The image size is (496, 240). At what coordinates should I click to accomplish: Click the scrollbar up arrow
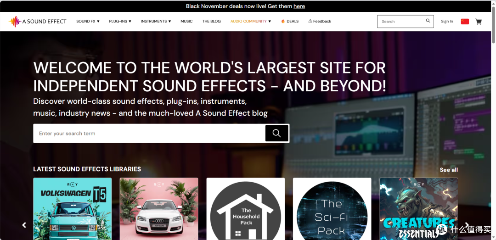pyautogui.click(x=493, y=3)
